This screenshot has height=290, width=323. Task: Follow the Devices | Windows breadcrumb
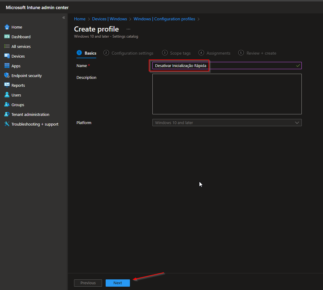pos(110,19)
